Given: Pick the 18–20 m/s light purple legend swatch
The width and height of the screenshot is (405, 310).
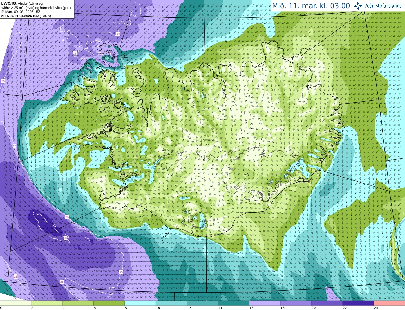Looking at the screenshot, I should pos(296,303).
